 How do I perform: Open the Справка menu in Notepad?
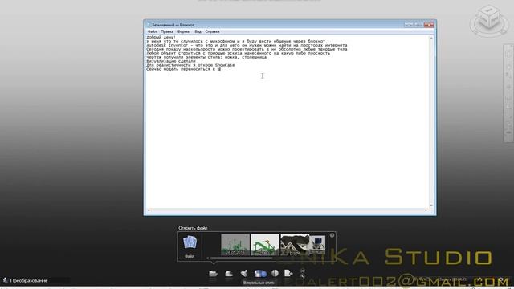[x=212, y=31]
